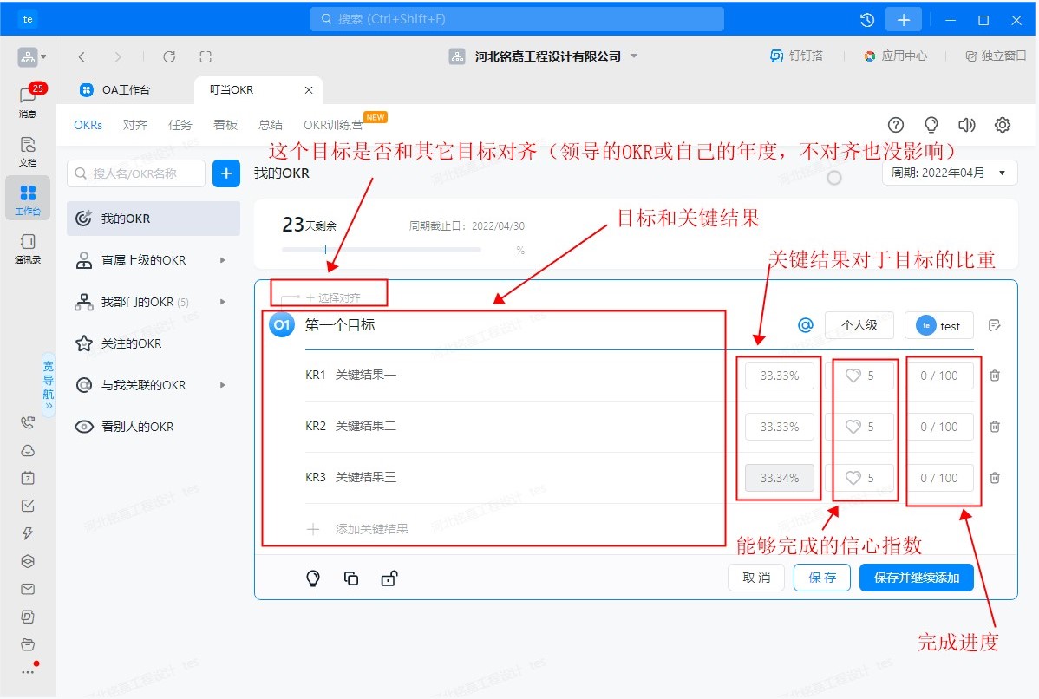Click the lightbulb icon below the objective
Screen dimensions: 1039x699
click(314, 578)
